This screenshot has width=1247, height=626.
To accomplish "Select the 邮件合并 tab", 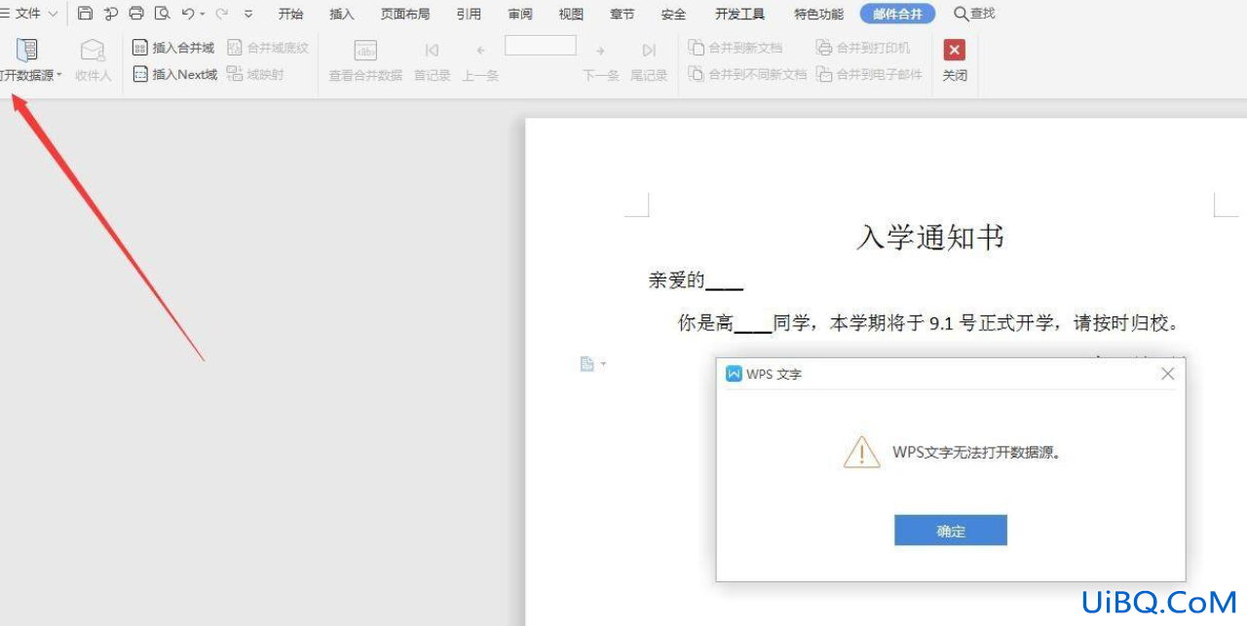I will [x=897, y=14].
